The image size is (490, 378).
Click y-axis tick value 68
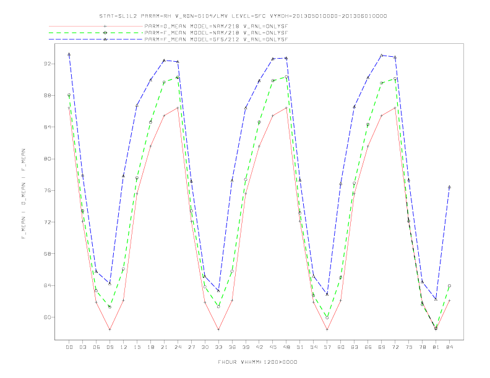47,254
